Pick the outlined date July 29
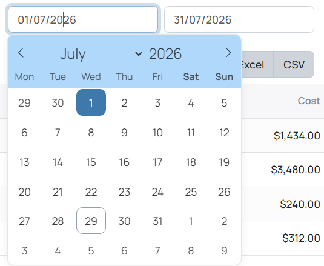The image size is (324, 266). pyautogui.click(x=91, y=221)
